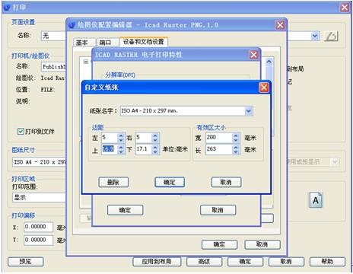The image size is (353, 274).
Task: Click 取消 in the ICAD RASTER dialog
Action: coord(218,210)
